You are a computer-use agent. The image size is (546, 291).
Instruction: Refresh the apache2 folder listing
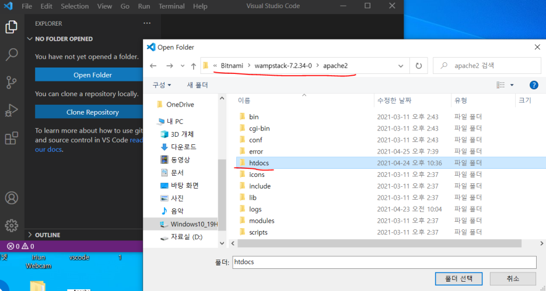point(419,66)
